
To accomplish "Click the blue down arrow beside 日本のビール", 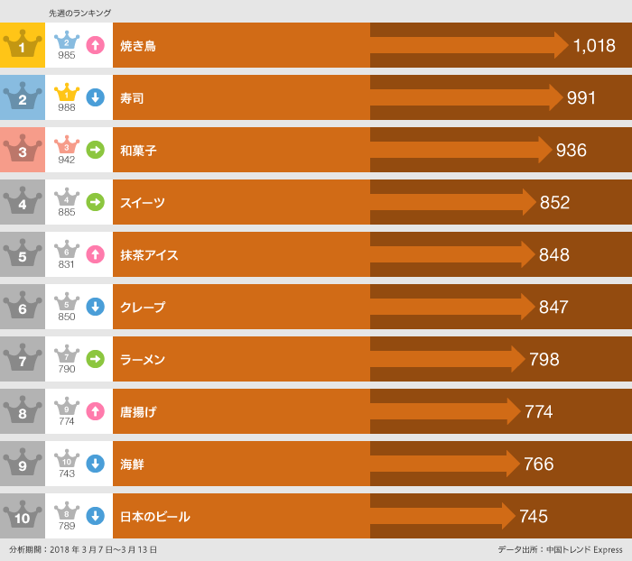I will coord(95,516).
